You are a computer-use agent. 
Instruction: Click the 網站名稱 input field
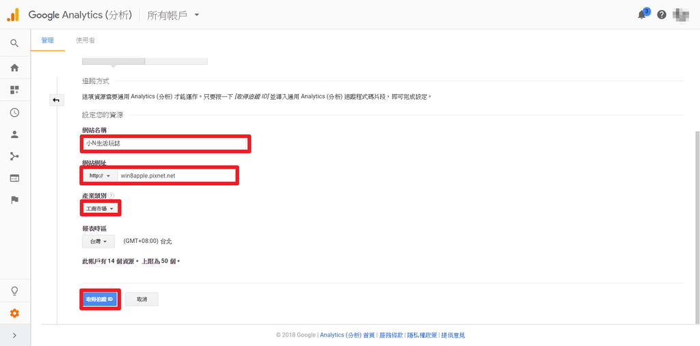165,143
